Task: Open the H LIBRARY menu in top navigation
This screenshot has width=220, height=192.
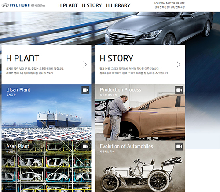Action: pyautogui.click(x=118, y=5)
